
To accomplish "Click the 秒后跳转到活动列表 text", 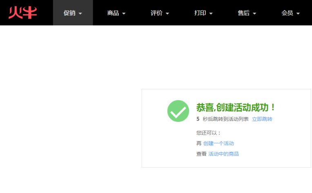I will tap(226, 119).
